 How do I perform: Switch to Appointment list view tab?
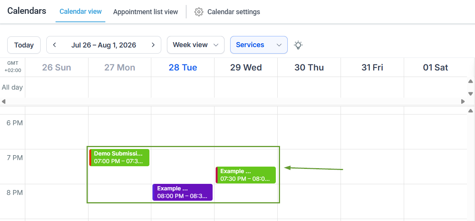(x=146, y=12)
